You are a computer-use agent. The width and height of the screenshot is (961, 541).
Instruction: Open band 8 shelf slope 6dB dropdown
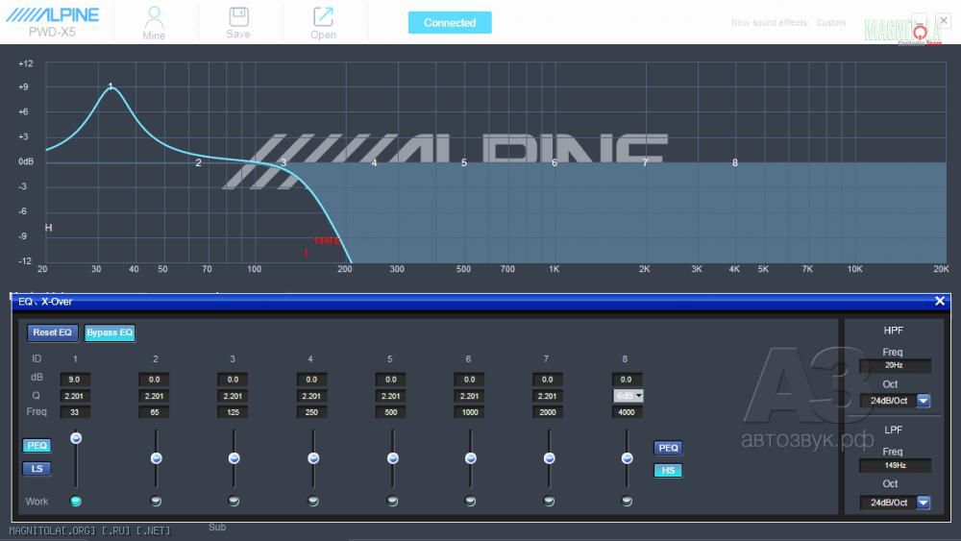coord(628,396)
